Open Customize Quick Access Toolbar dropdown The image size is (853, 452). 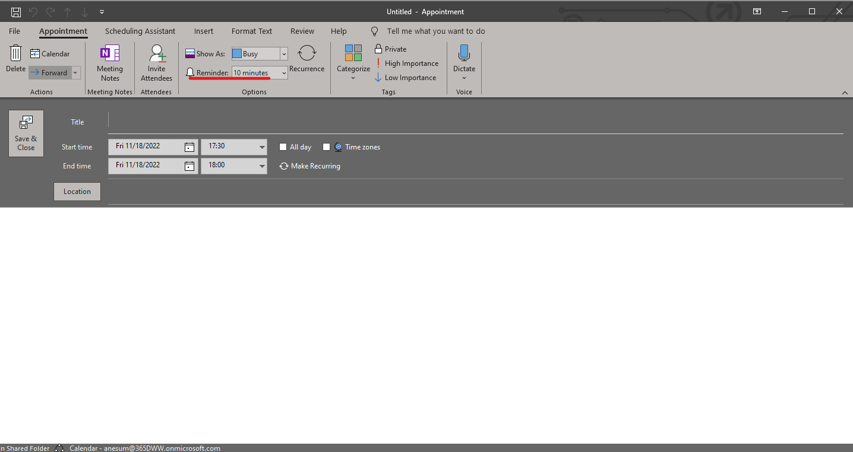click(x=102, y=12)
